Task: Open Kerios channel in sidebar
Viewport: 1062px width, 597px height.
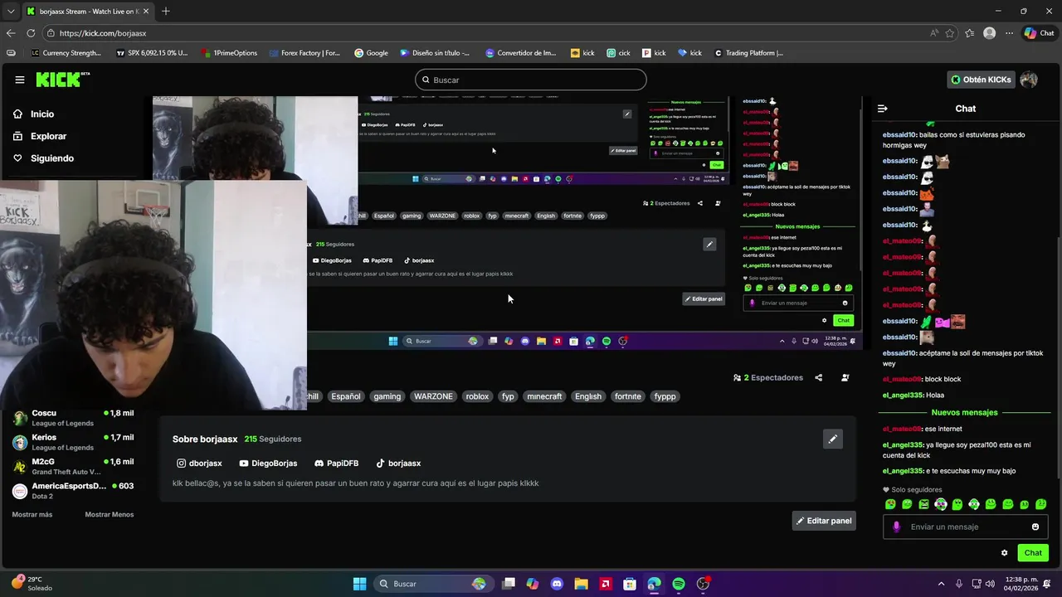Action: pyautogui.click(x=73, y=442)
